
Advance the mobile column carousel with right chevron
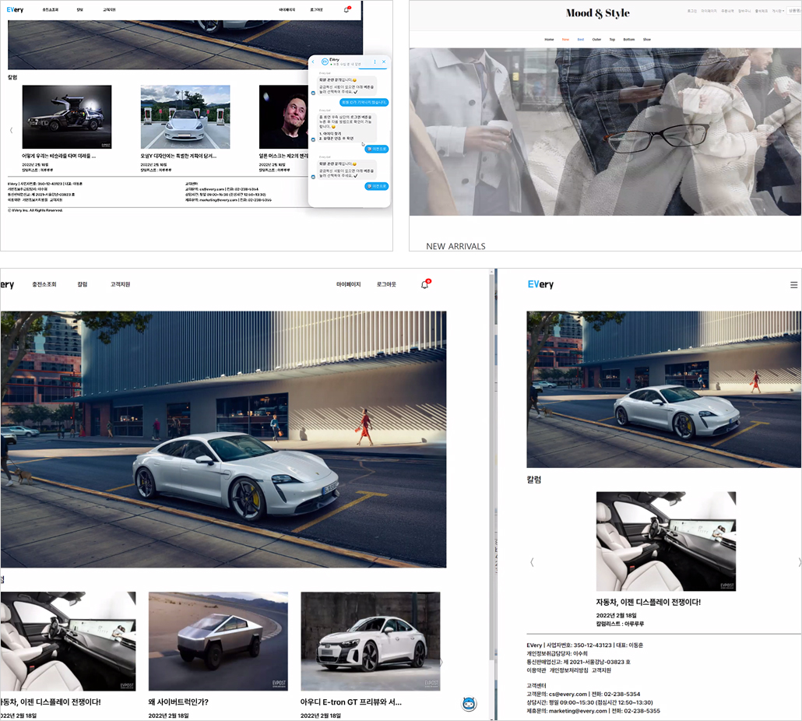click(799, 562)
